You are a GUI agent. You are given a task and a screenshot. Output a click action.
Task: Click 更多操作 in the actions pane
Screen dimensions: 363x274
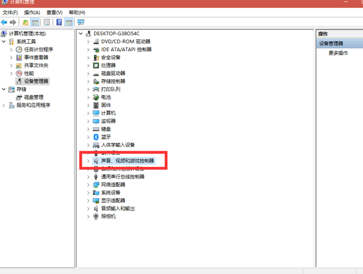pos(339,53)
